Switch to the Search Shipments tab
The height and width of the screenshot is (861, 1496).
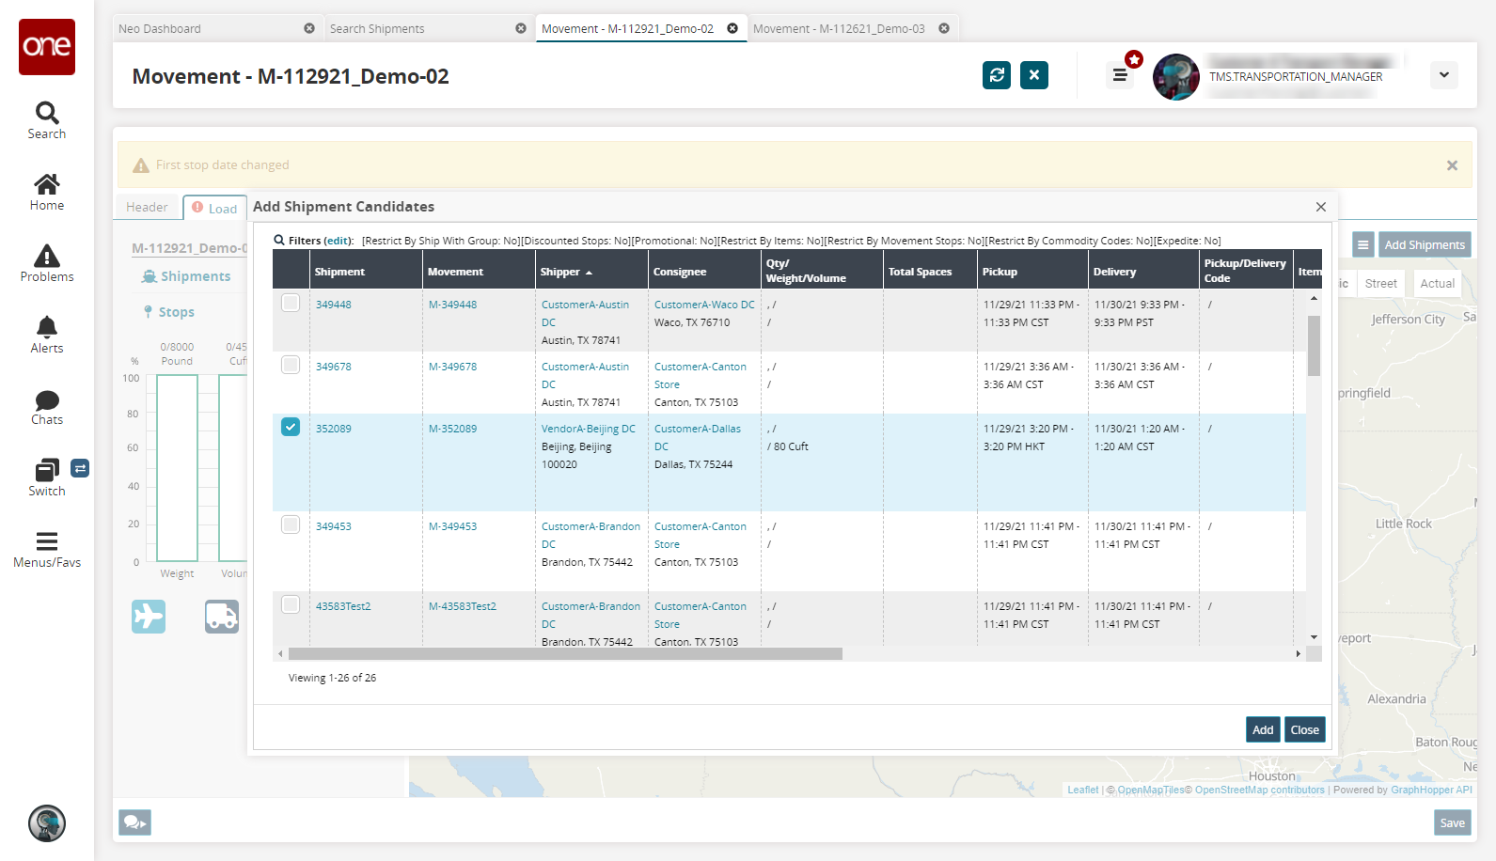(377, 29)
